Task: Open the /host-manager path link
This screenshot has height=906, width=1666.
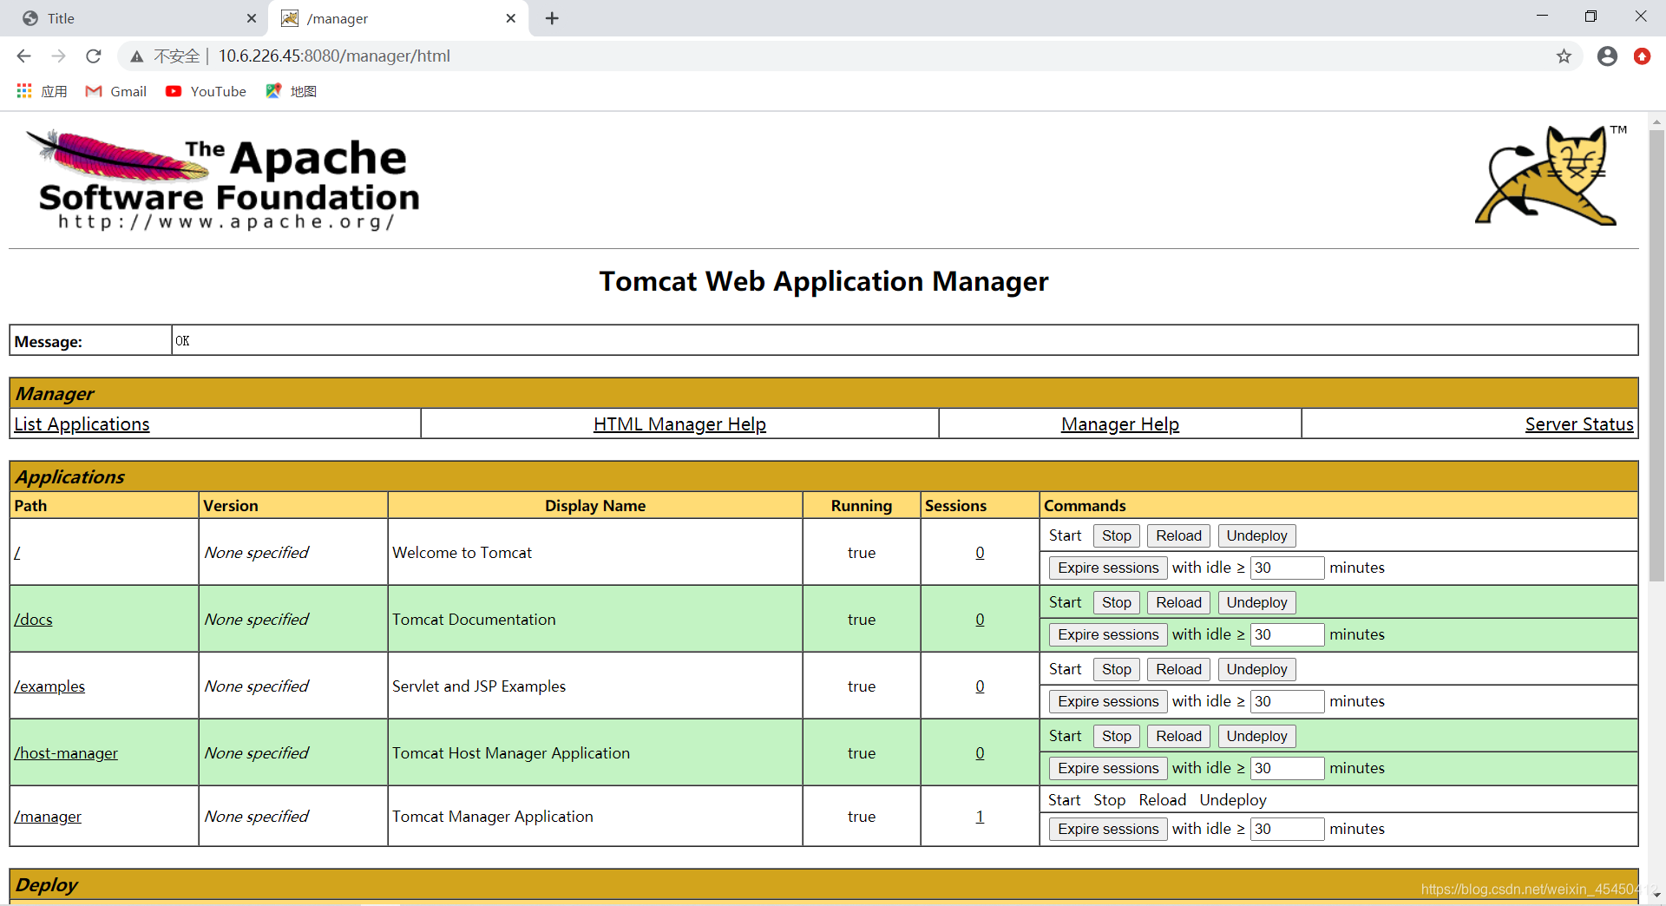Action: tap(66, 753)
